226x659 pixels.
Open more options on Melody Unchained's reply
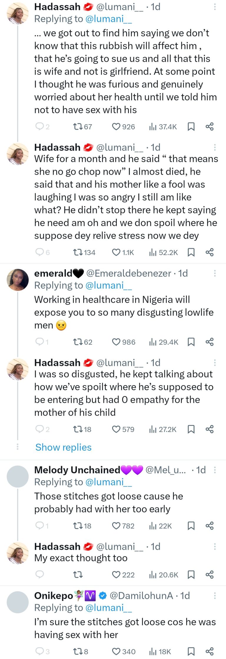(215, 470)
